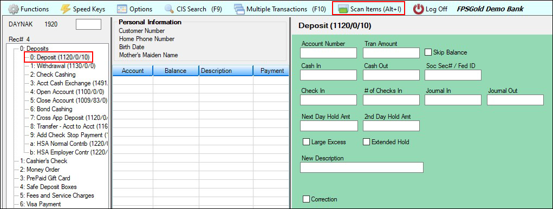
Task: Click the Payment column header
Action: point(271,71)
